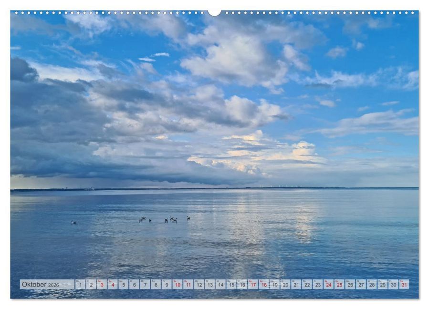Select day 28 in the date row
Image resolution: width=429 pixels, height=309 pixels.
coord(372,285)
